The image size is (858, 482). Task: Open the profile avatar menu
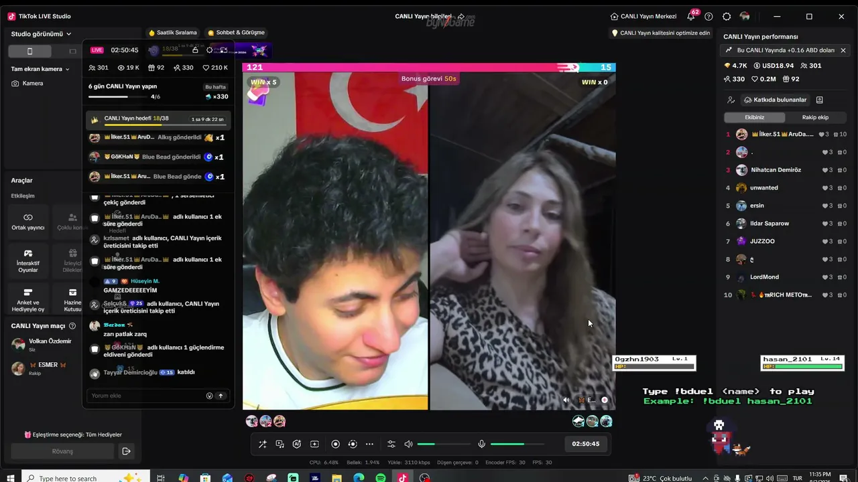click(745, 16)
